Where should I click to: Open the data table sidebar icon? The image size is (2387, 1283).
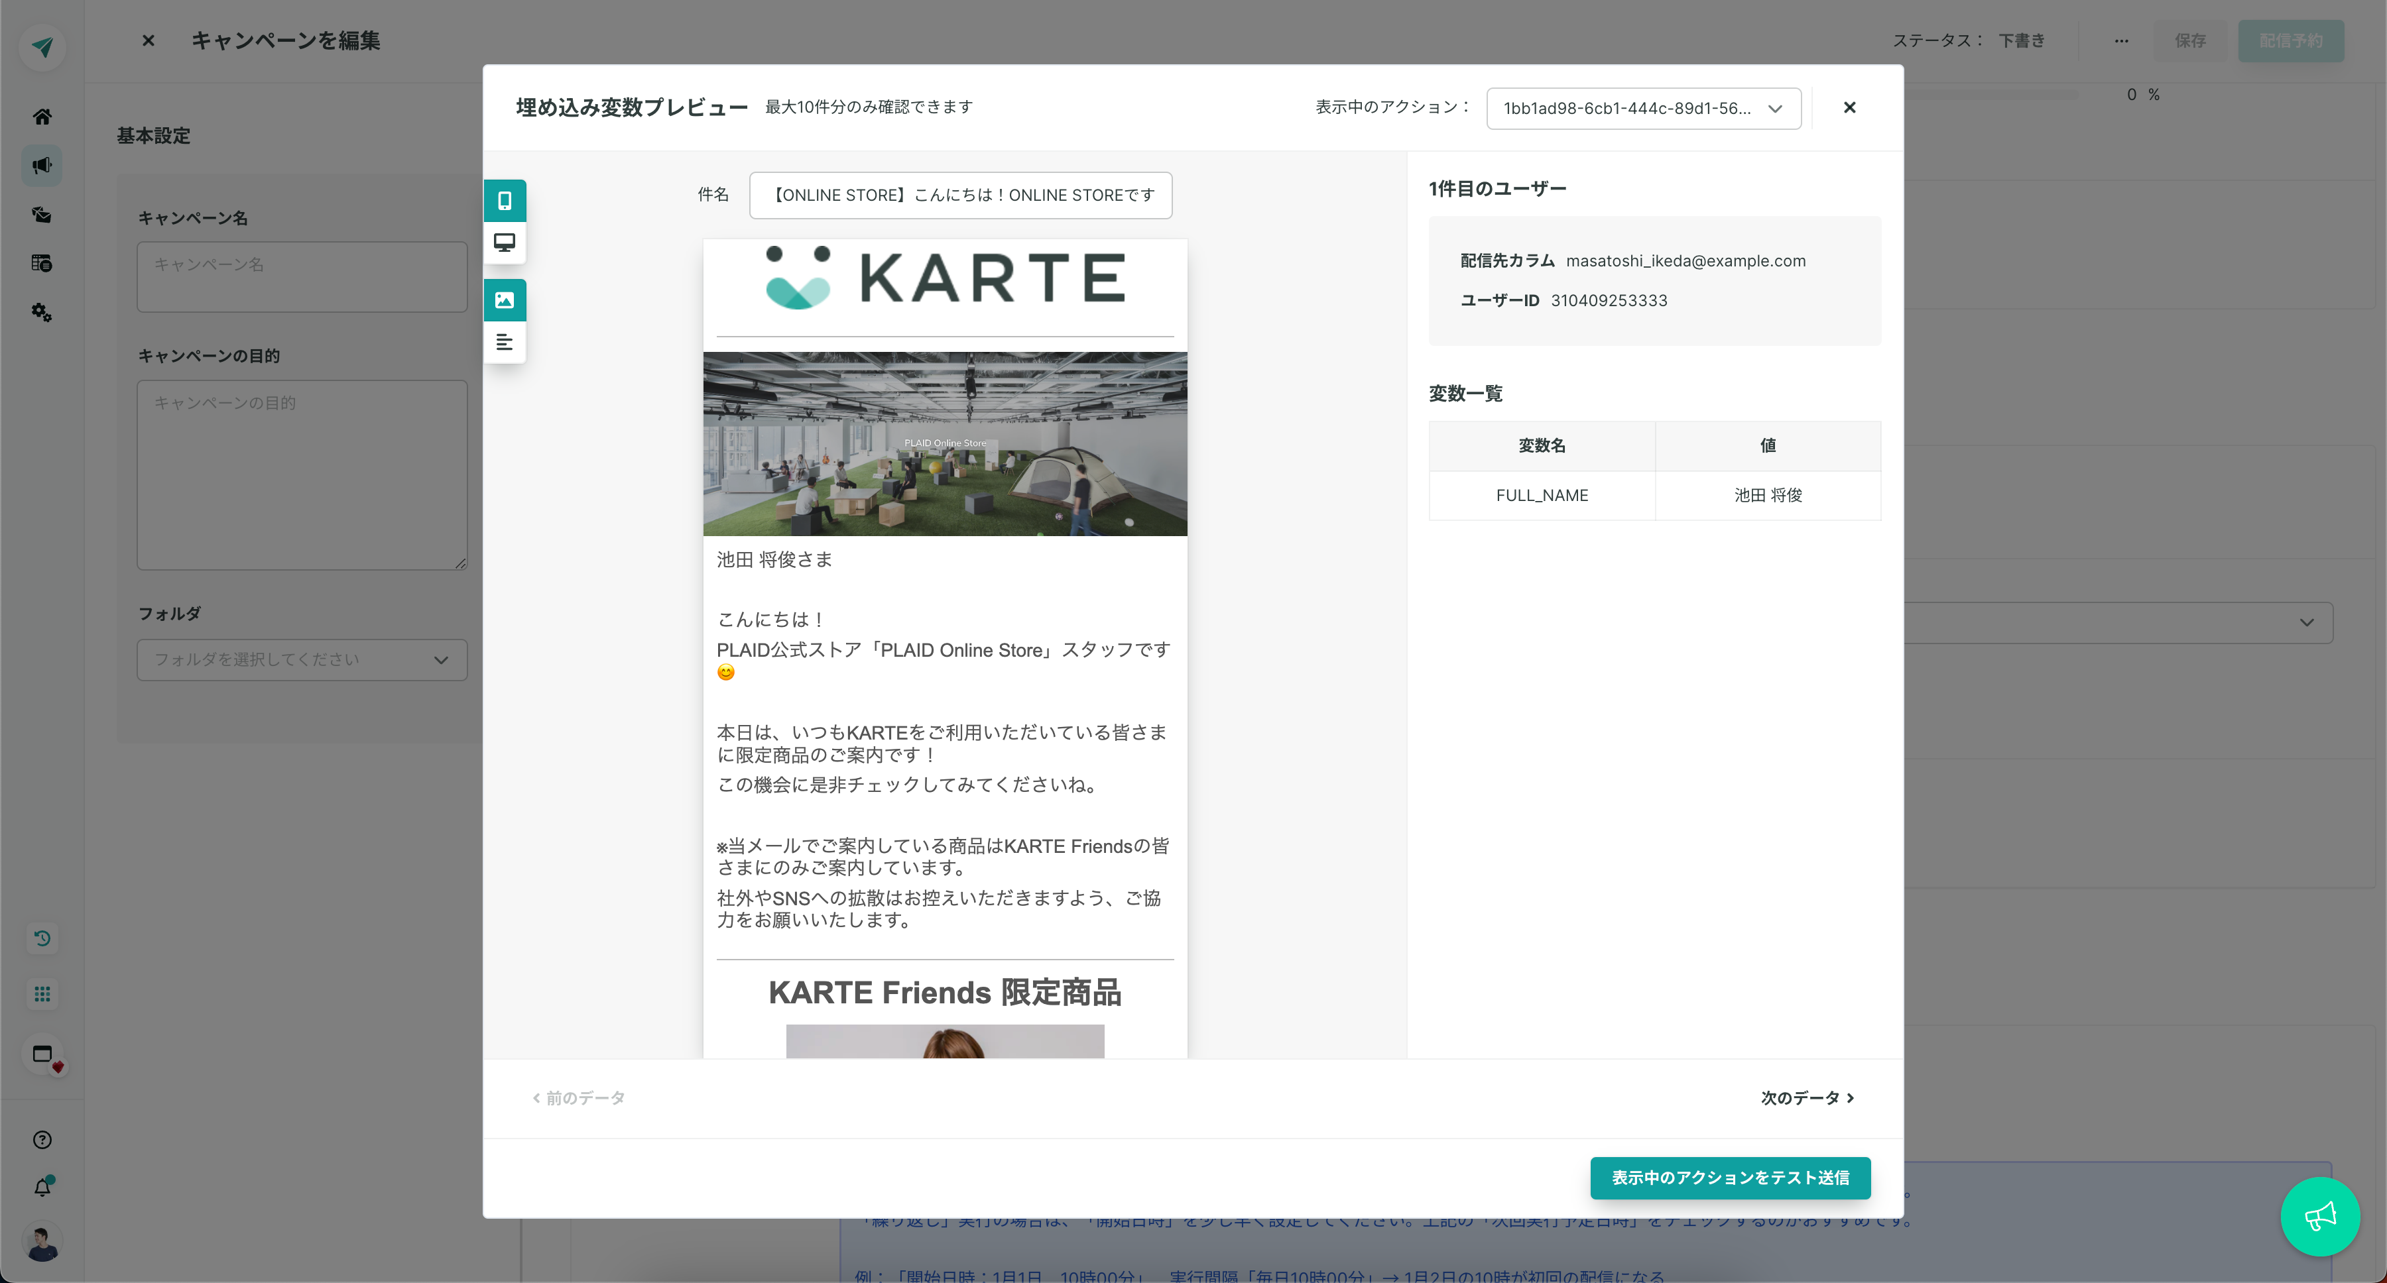[42, 264]
